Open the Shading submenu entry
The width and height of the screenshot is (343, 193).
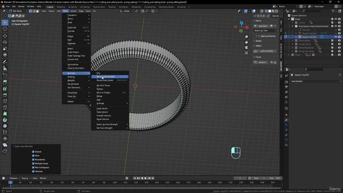(x=76, y=77)
